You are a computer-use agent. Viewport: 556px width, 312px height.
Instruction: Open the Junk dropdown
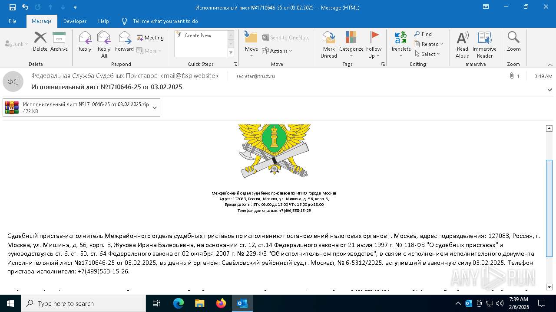point(17,44)
